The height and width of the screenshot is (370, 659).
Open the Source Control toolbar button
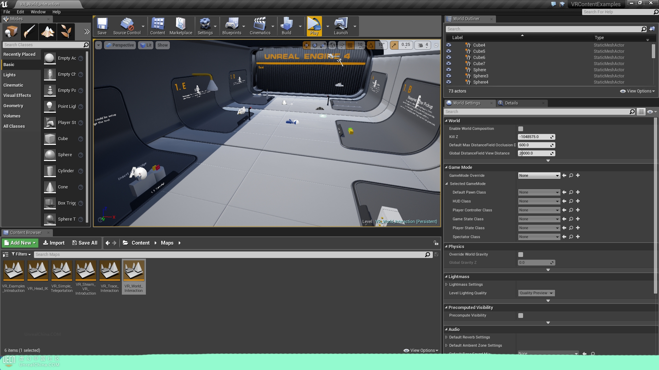pyautogui.click(x=127, y=26)
